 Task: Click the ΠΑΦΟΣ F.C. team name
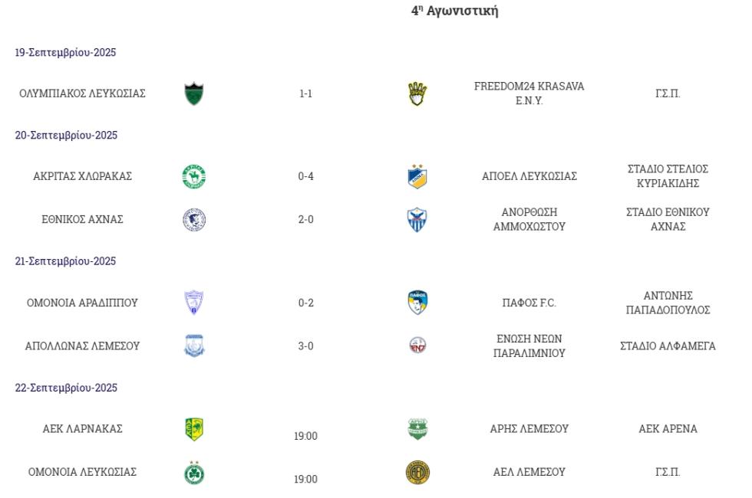click(x=529, y=303)
